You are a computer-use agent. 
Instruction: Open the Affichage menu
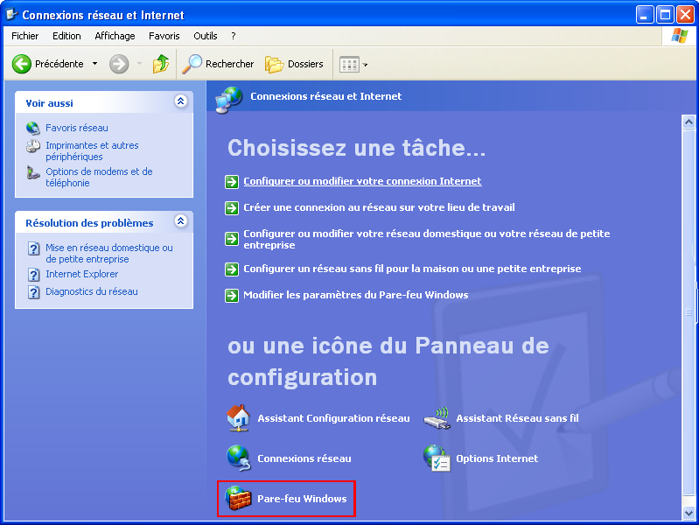point(115,36)
